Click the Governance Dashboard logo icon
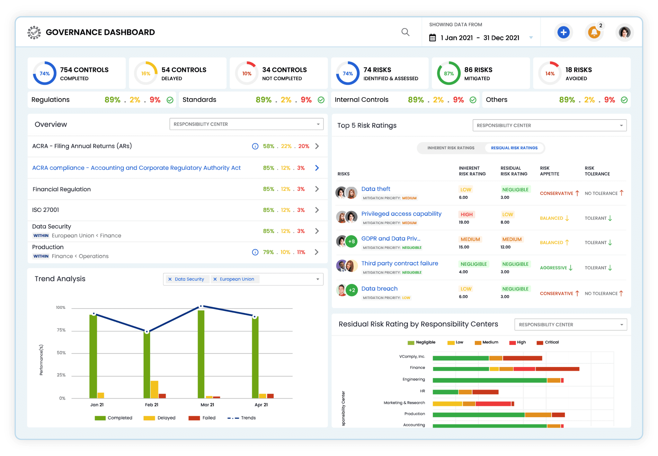658x456 pixels. [x=34, y=32]
